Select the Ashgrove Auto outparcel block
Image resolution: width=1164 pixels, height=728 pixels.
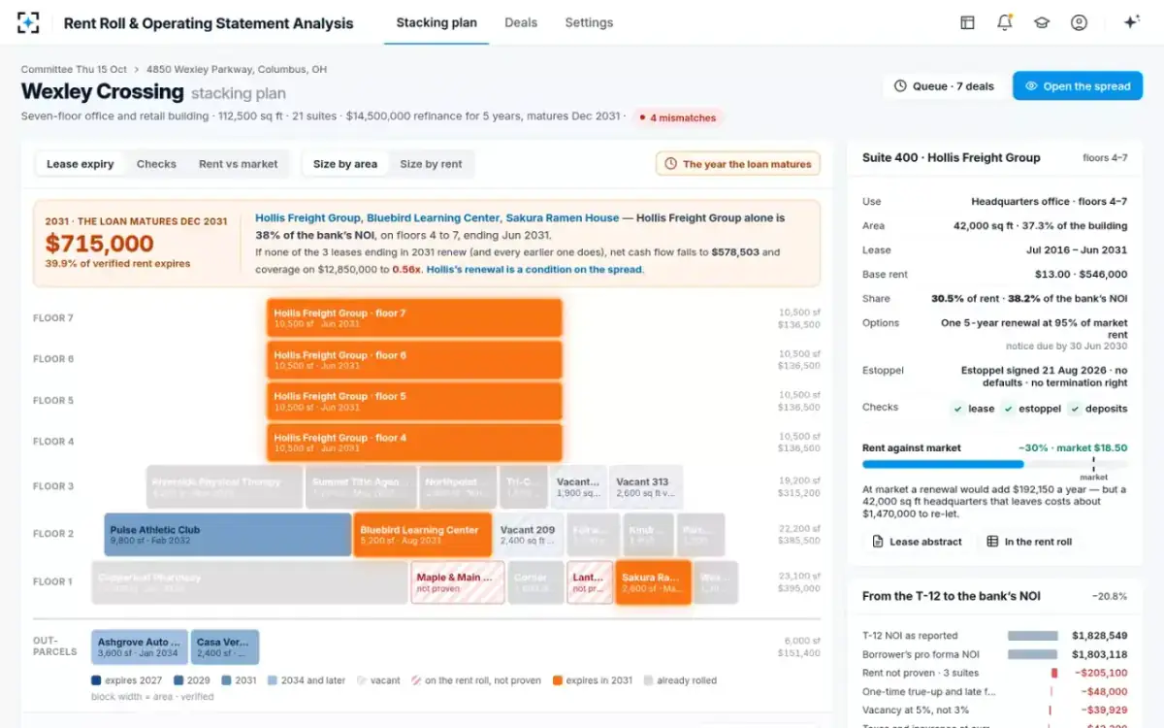(x=140, y=647)
